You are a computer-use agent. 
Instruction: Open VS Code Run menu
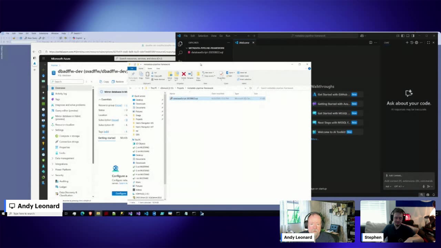point(228,36)
